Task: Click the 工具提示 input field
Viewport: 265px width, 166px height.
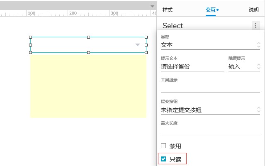Action: (210, 88)
